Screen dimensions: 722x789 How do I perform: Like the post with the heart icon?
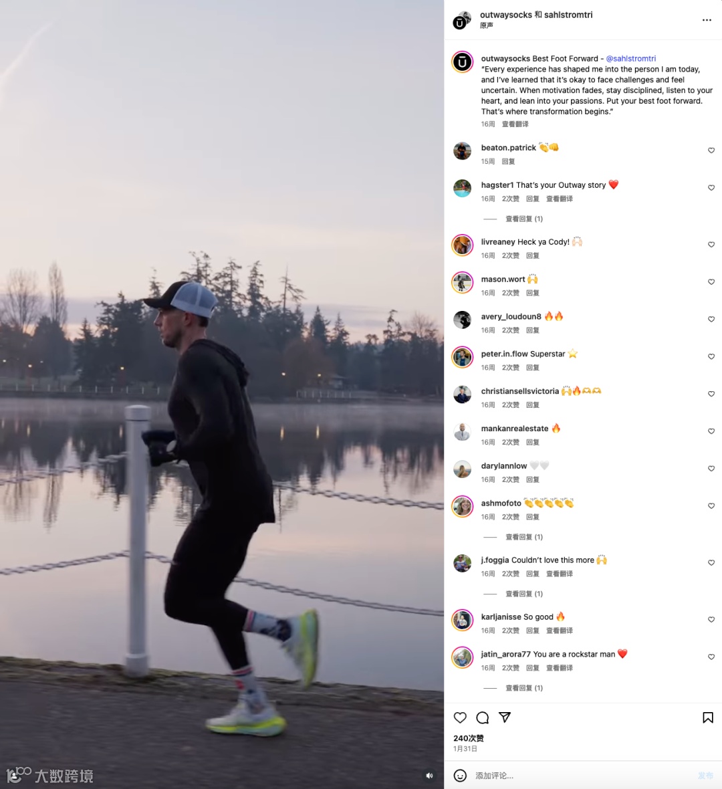tap(460, 717)
